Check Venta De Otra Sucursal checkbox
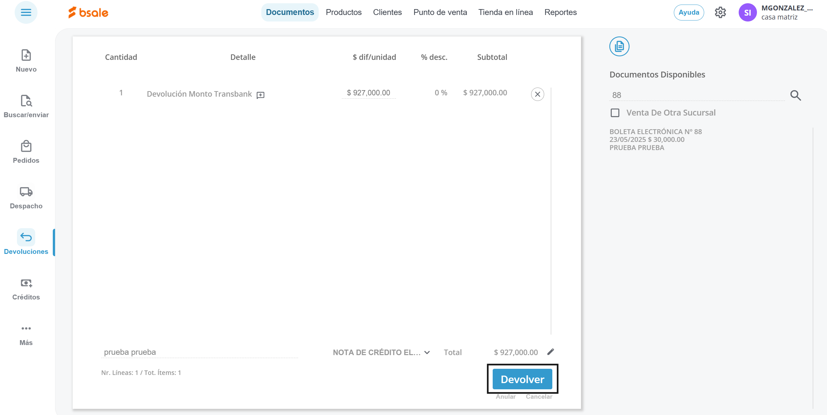 point(615,113)
